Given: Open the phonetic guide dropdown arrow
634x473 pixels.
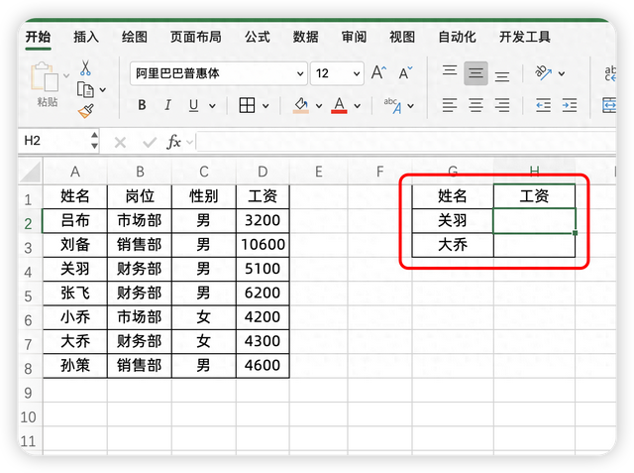Looking at the screenshot, I should pyautogui.click(x=411, y=106).
